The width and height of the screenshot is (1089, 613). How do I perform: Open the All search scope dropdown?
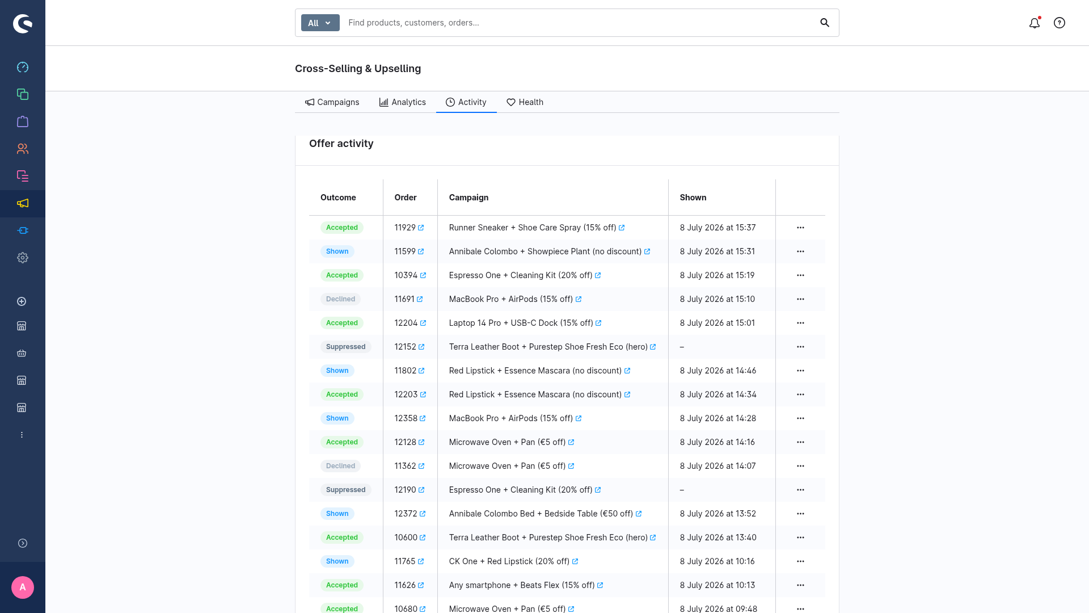coord(320,23)
